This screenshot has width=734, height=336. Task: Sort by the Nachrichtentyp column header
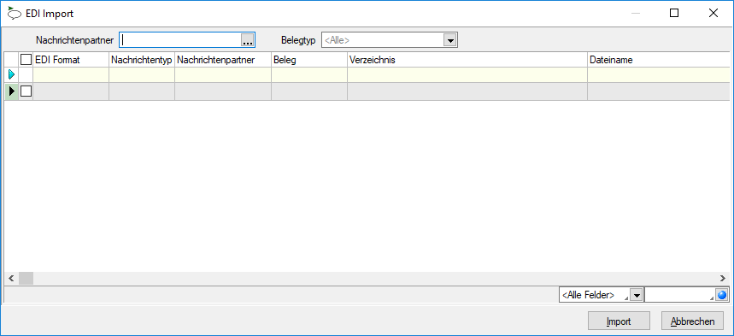(142, 60)
